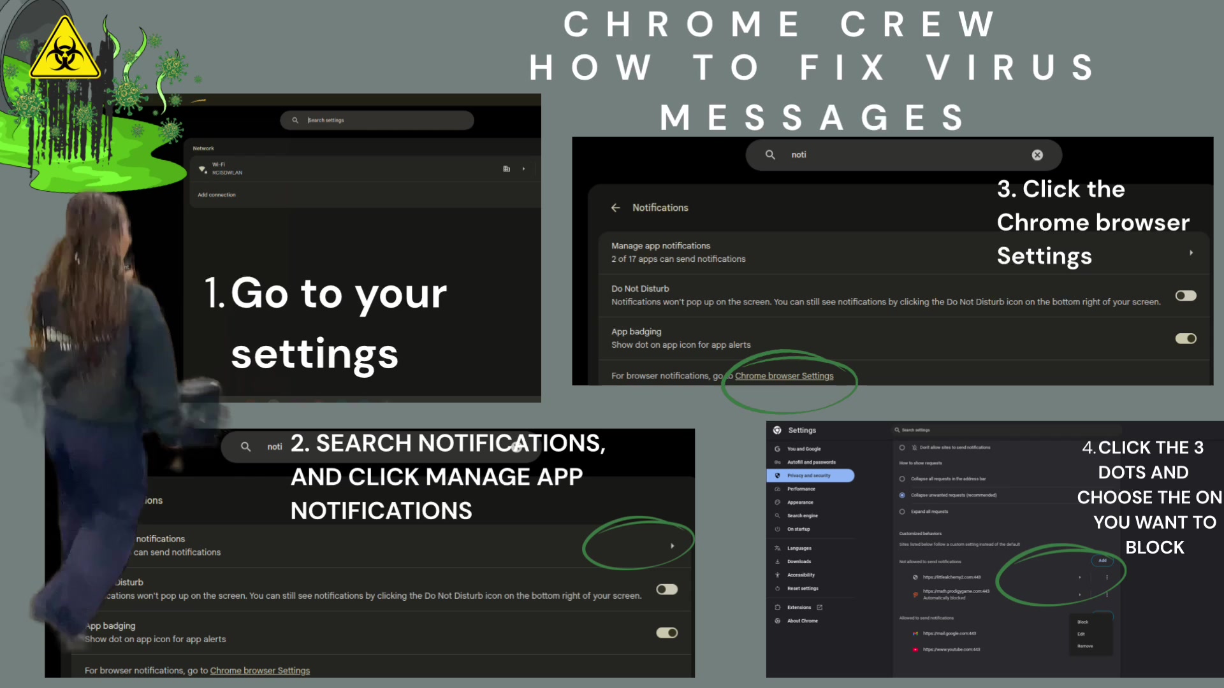Click the Search settings field in step 1 panel

(377, 120)
